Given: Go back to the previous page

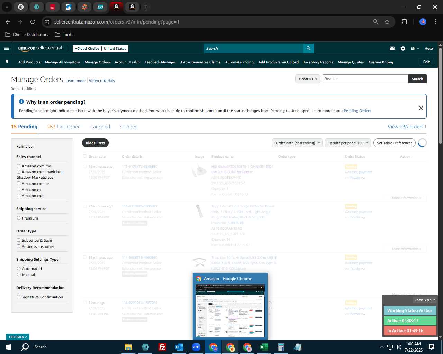Looking at the screenshot, I should coord(8,22).
